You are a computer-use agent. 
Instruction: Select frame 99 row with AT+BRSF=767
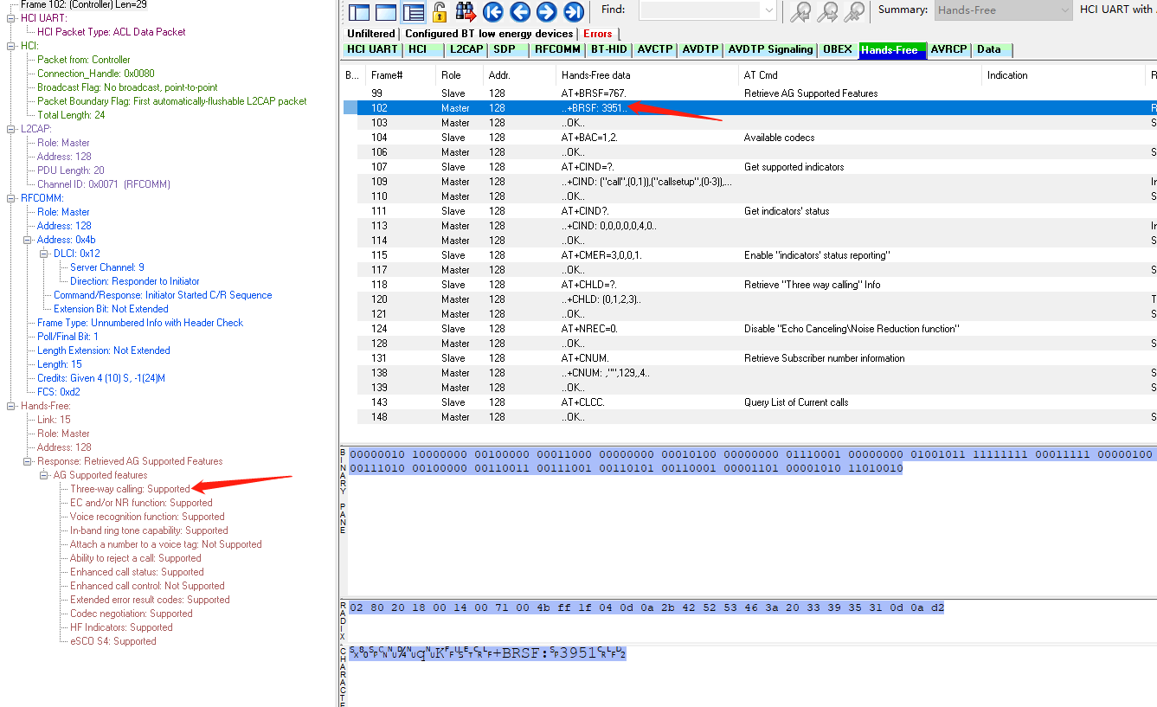point(749,93)
